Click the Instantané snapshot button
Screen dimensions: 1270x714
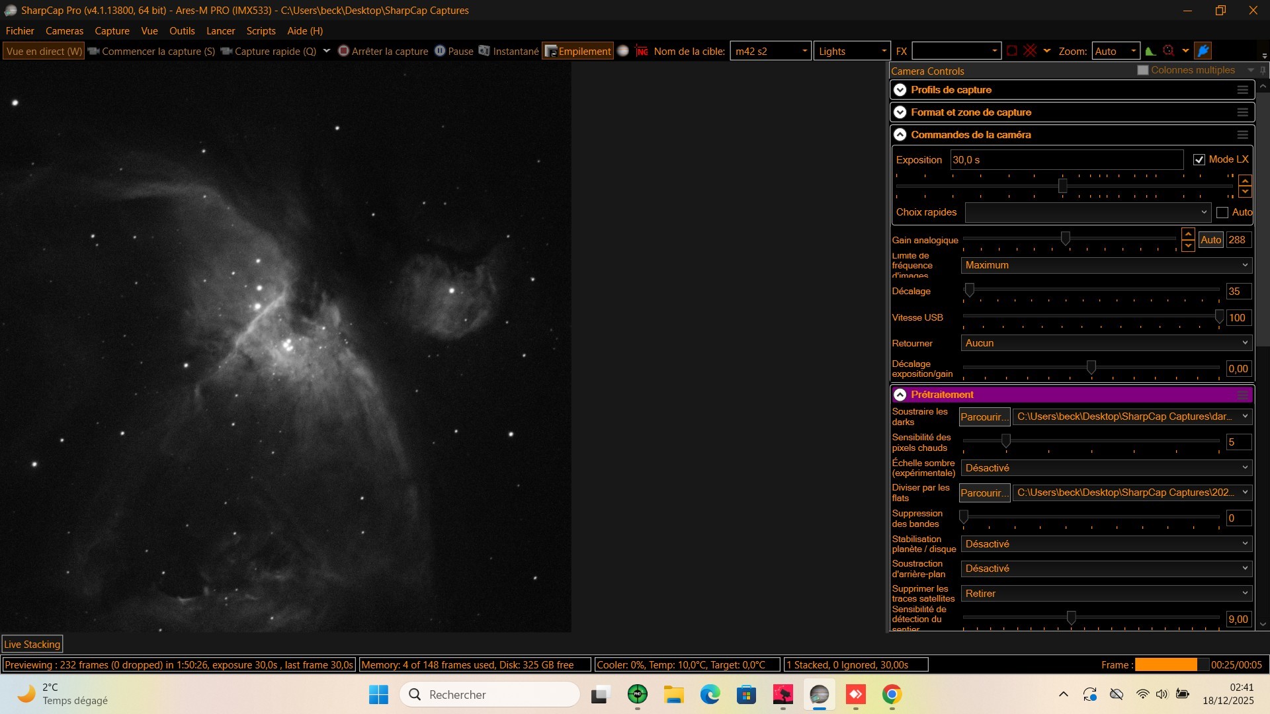coord(509,51)
